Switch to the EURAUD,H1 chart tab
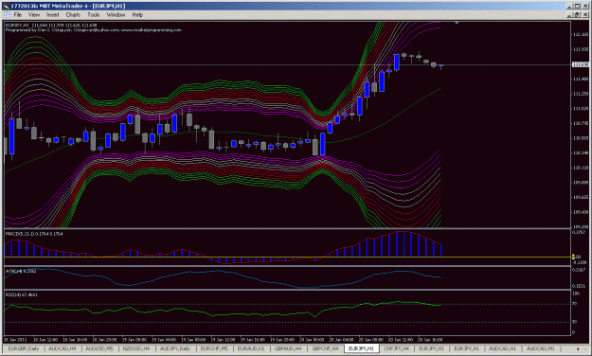Image resolution: width=592 pixels, height=356 pixels. click(x=251, y=348)
